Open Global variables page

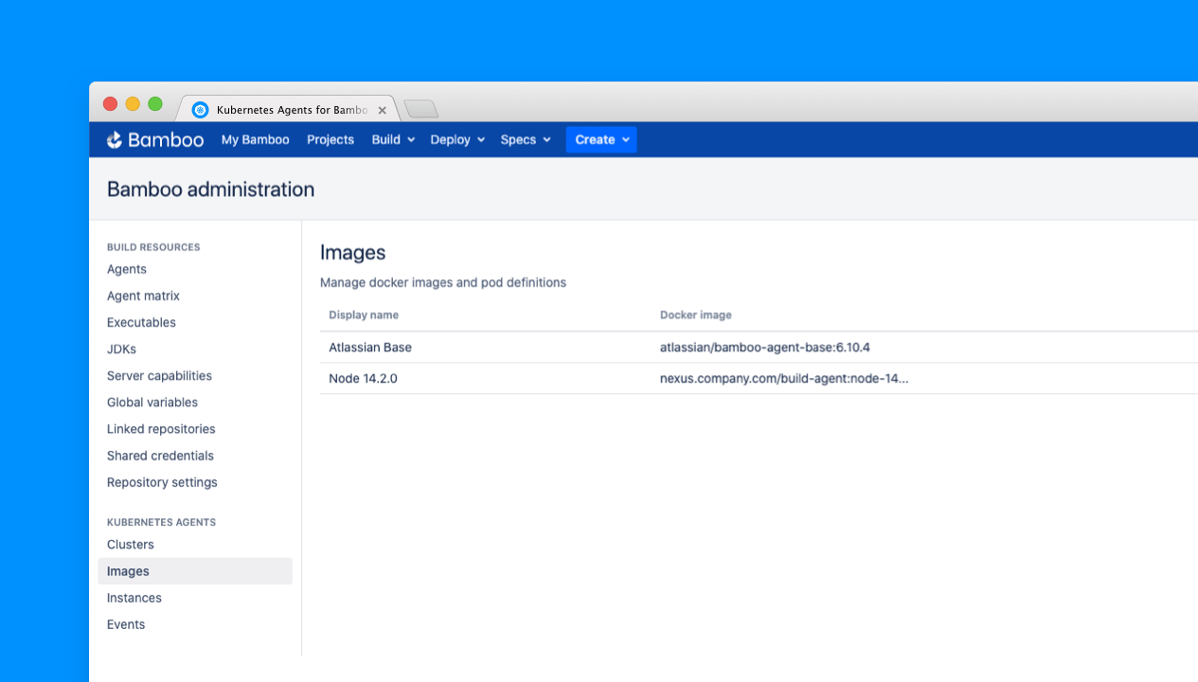pyautogui.click(x=152, y=402)
